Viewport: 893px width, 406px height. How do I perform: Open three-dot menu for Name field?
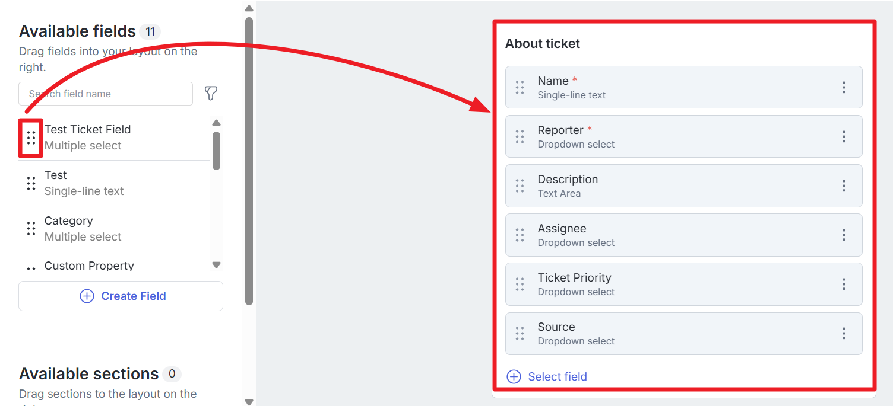coord(844,88)
